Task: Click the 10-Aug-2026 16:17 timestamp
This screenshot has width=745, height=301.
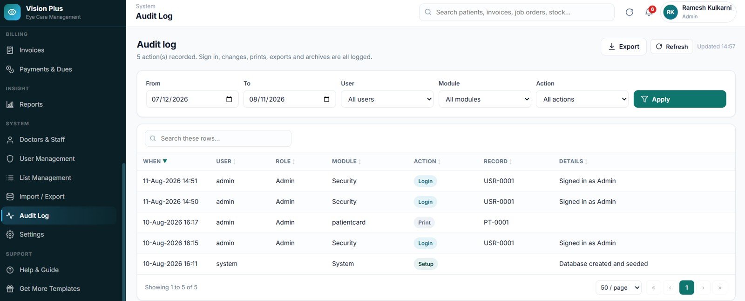Action: pos(170,222)
